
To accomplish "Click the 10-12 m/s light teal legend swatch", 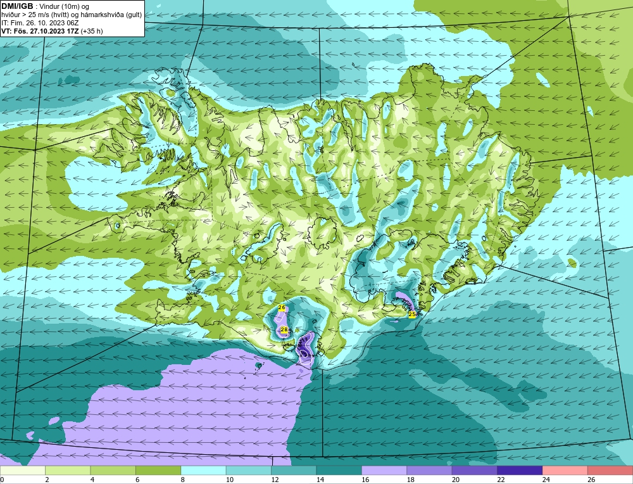I will pyautogui.click(x=249, y=471).
